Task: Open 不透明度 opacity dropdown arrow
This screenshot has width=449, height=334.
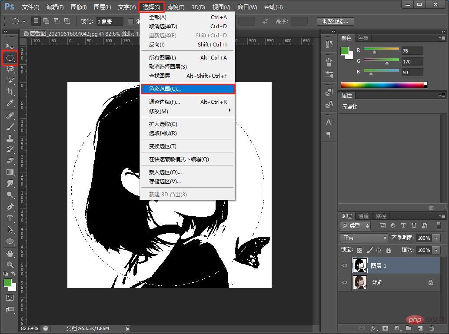Action: pos(436,238)
